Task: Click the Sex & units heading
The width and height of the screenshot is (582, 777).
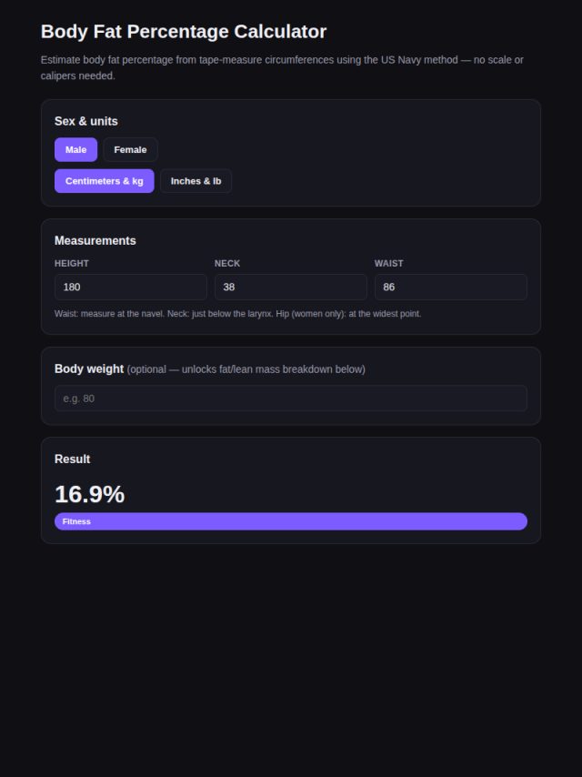Action: coord(86,121)
